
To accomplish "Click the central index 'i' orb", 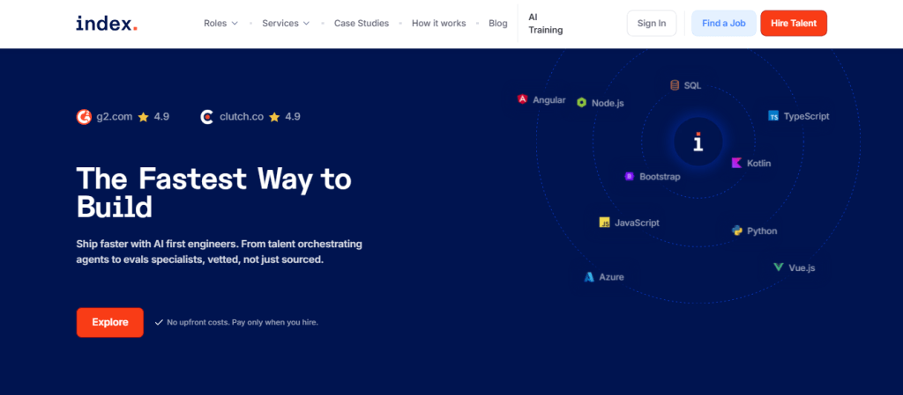I will pos(698,142).
